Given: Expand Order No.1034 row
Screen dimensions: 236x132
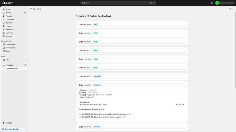Looking at the screenshot, I should (132, 76).
